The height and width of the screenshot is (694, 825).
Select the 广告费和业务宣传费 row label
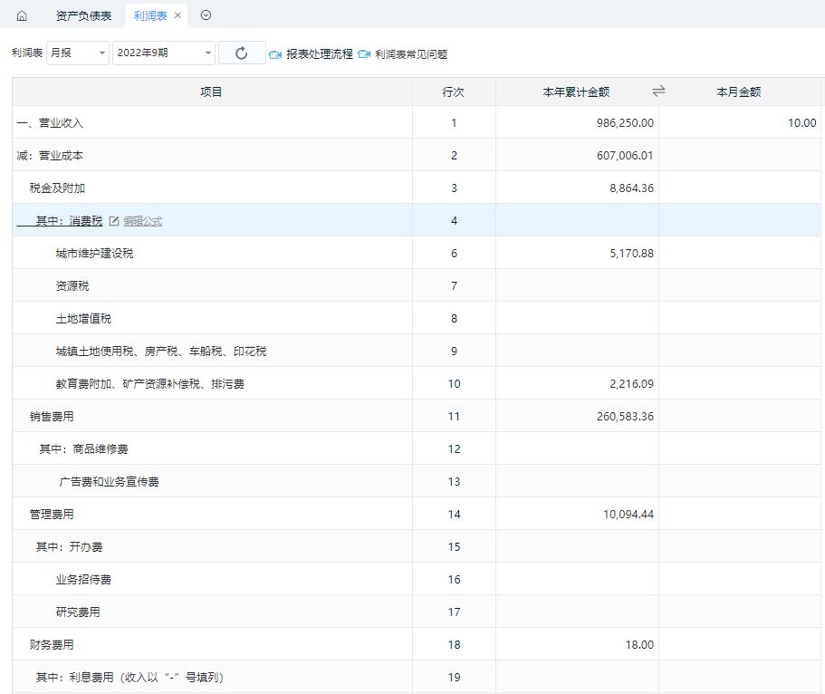(109, 482)
